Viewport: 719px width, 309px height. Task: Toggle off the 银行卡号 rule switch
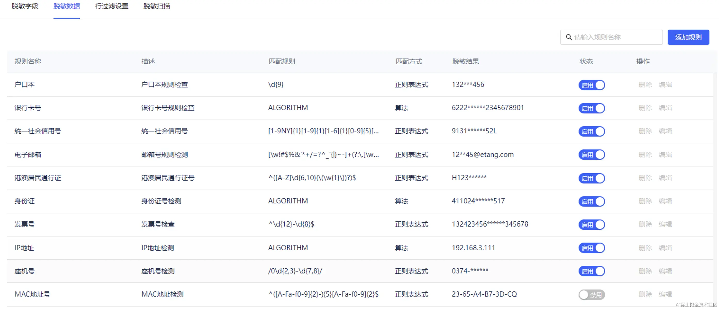(x=591, y=108)
